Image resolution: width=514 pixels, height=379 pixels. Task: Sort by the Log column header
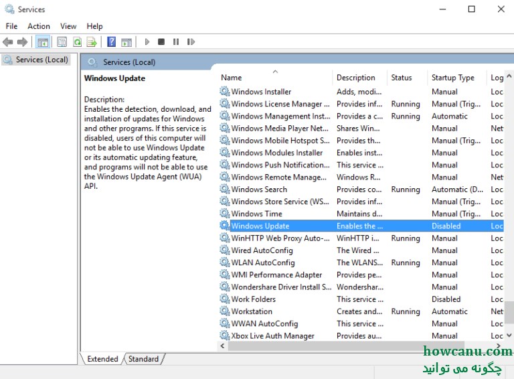497,78
